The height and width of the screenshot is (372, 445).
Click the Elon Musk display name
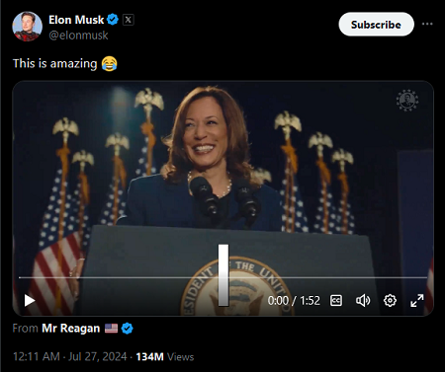76,20
